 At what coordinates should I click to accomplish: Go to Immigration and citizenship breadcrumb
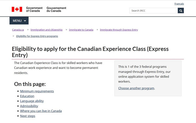(46, 30)
